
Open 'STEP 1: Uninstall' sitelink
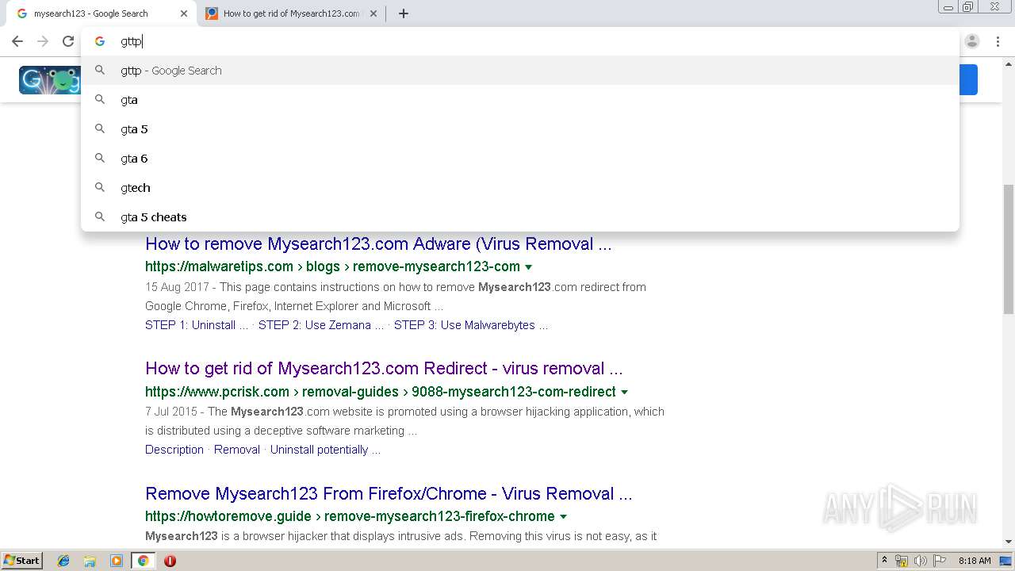(197, 325)
